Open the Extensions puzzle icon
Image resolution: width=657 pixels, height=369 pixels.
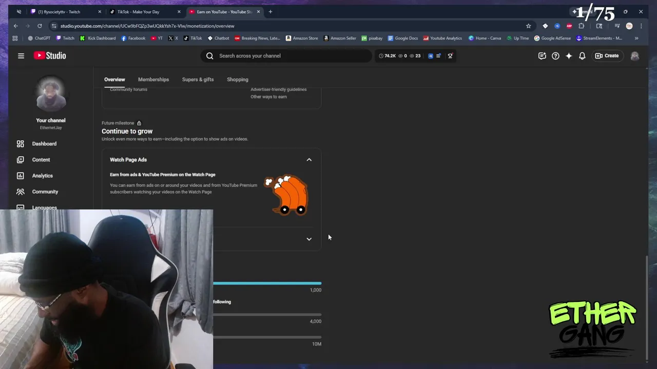[x=582, y=26]
